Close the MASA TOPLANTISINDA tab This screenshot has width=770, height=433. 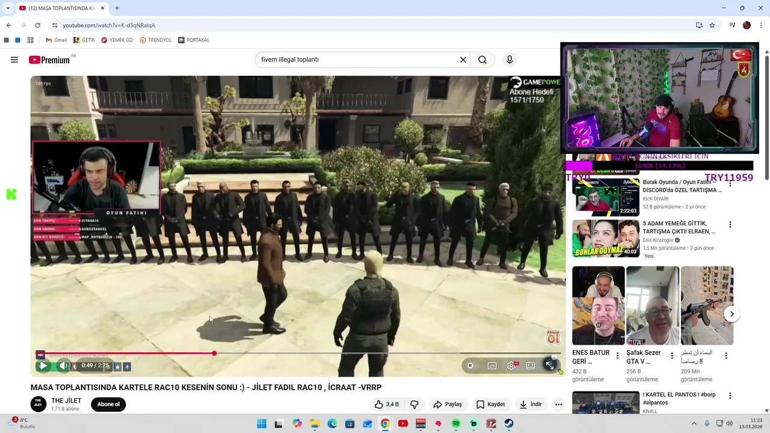[x=102, y=8]
